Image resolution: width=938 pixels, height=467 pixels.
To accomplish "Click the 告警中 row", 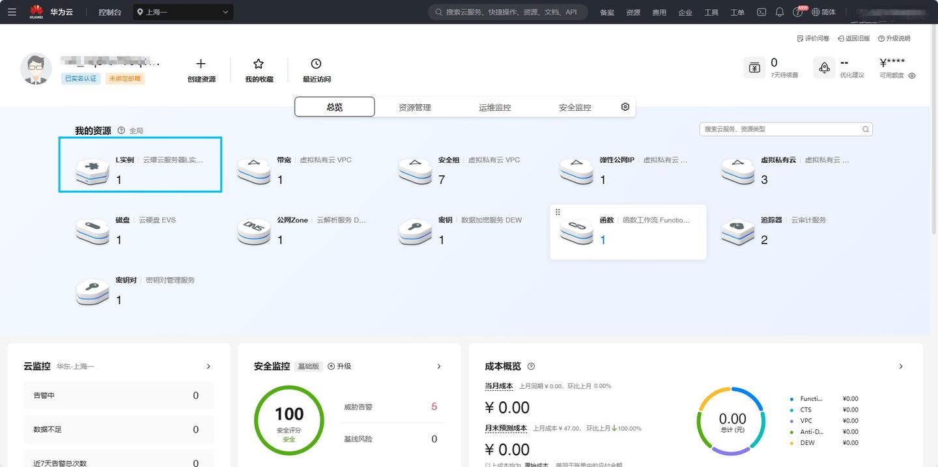I will pos(119,395).
